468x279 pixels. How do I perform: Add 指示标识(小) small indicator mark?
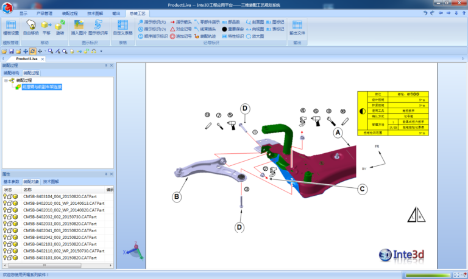tap(152, 29)
